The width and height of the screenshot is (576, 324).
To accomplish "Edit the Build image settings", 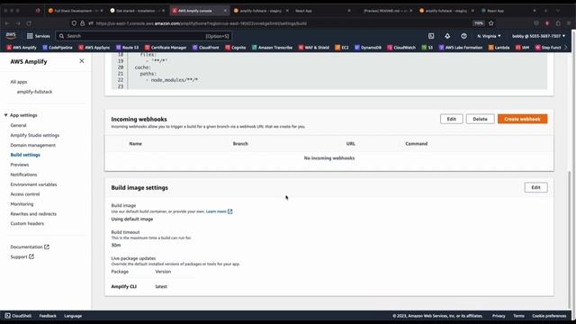I will pyautogui.click(x=536, y=187).
